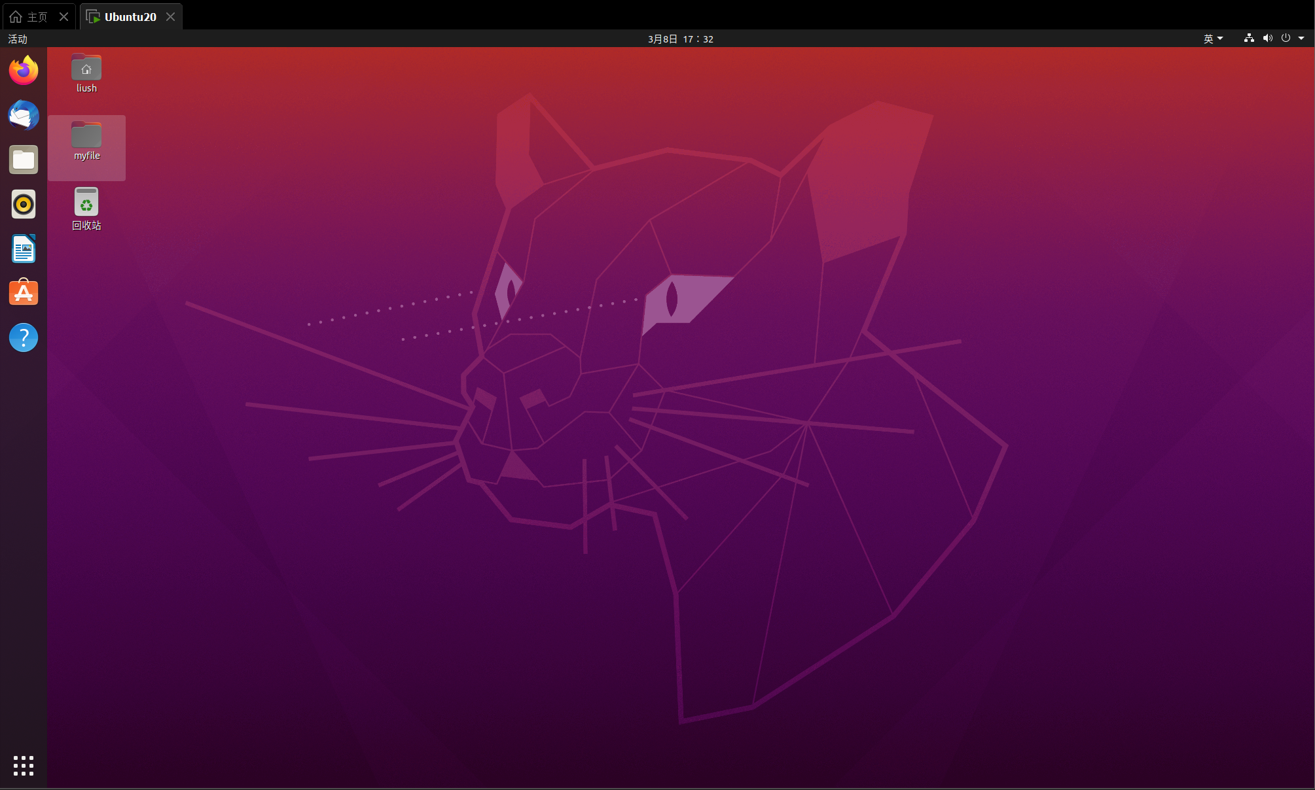Click the network status icon
The height and width of the screenshot is (790, 1315).
1249,38
